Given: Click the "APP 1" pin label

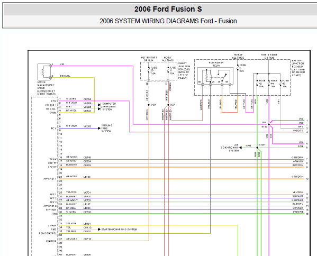Looking at the screenshot, I should click(53, 194).
